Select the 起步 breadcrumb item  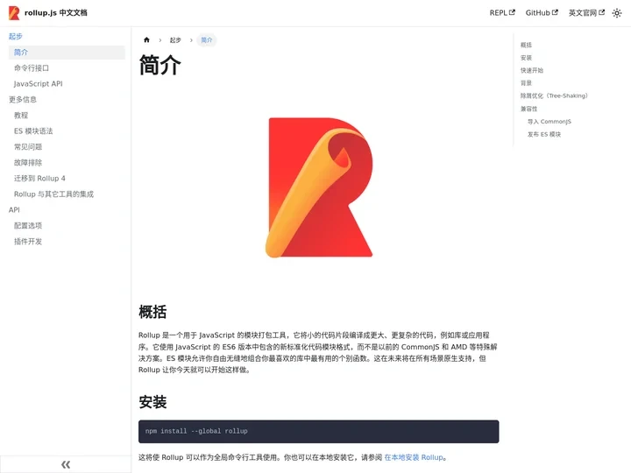pos(175,40)
